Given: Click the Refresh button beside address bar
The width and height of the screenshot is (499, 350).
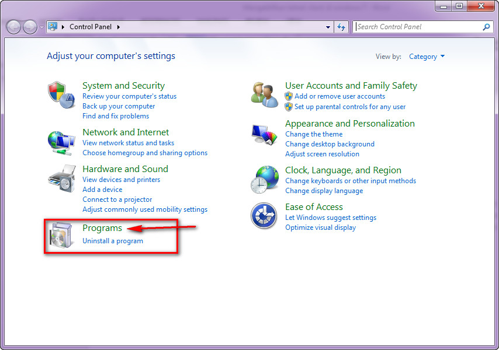Looking at the screenshot, I should coord(341,27).
